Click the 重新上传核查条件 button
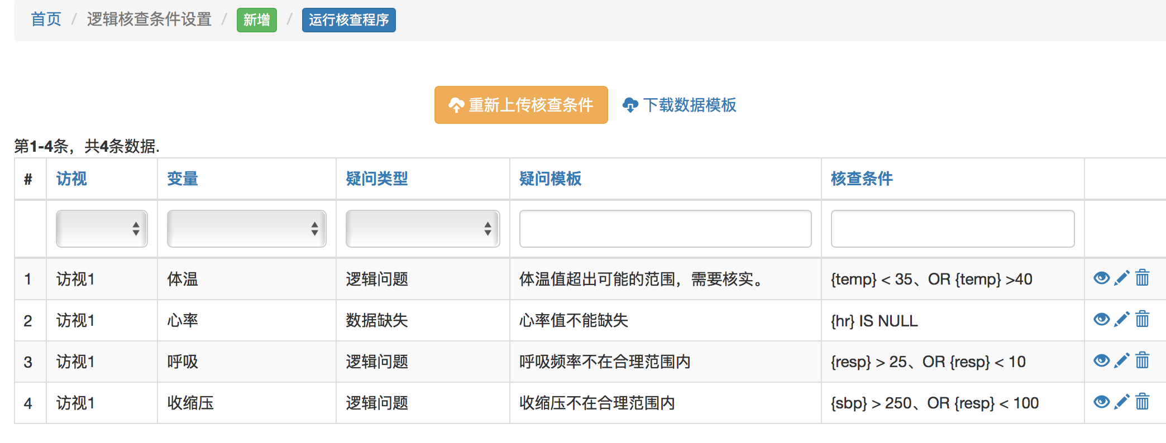The image size is (1166, 443). coord(520,105)
